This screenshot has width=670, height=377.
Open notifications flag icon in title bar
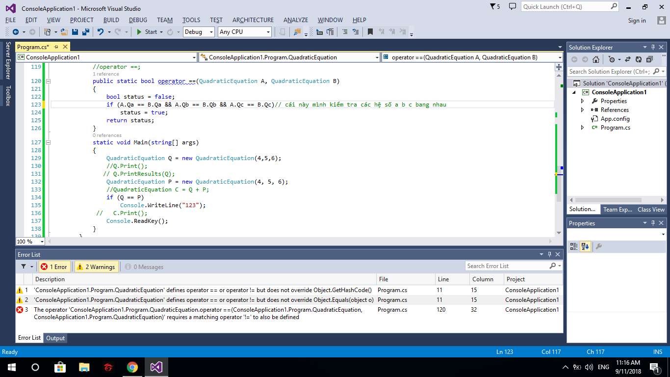coord(492,7)
